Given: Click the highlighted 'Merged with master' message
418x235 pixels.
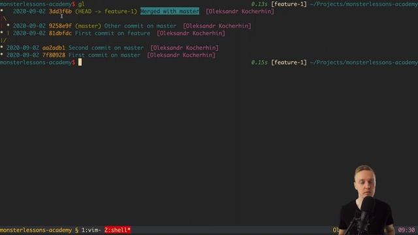Looking at the screenshot, I should pyautogui.click(x=170, y=11).
